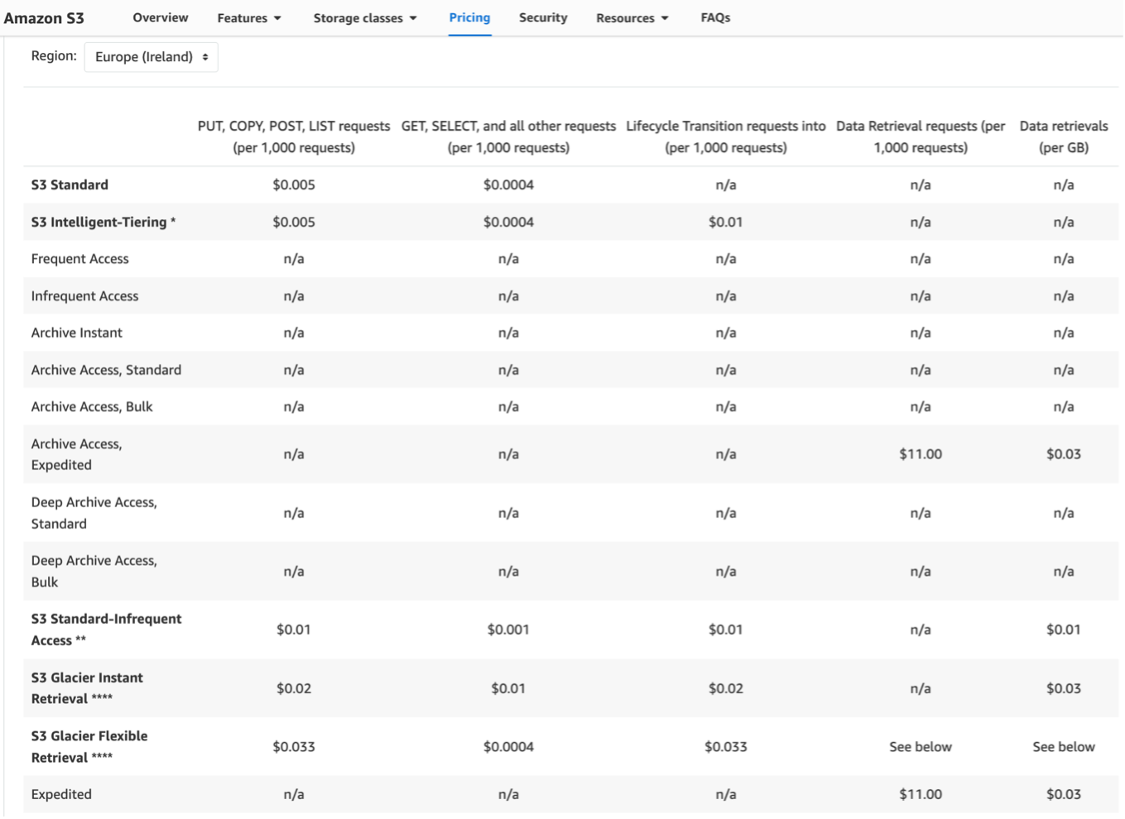
Task: Click See below for Data Retrieval requests
Action: [x=921, y=745]
